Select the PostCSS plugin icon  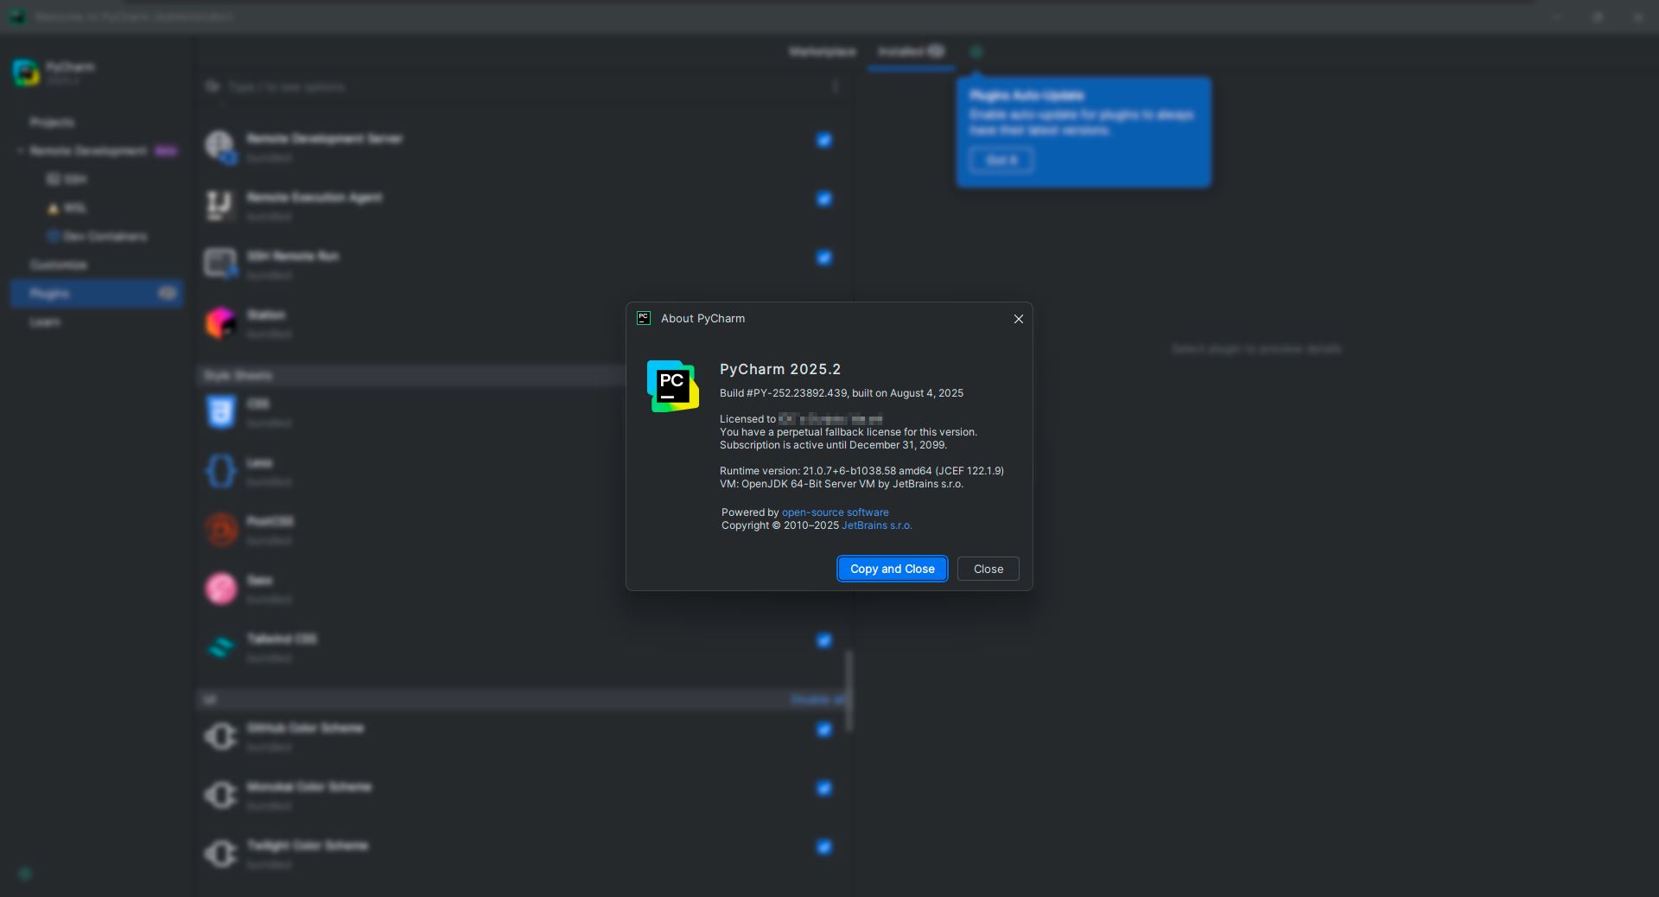(220, 529)
